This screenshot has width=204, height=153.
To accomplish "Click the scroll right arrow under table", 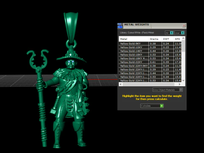I will (179, 84).
